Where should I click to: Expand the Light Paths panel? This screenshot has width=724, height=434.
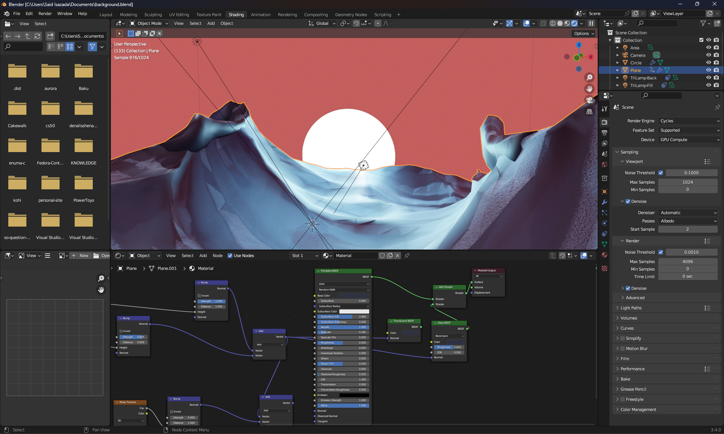click(x=631, y=308)
